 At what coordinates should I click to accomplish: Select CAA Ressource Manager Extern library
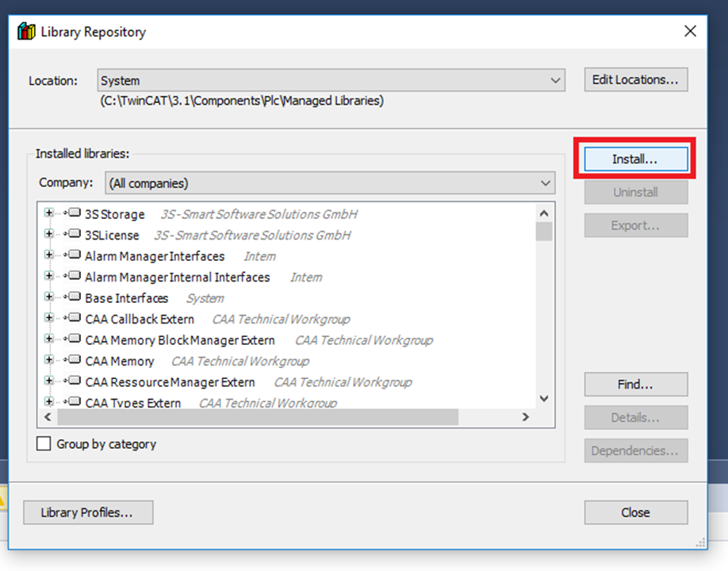pos(170,382)
